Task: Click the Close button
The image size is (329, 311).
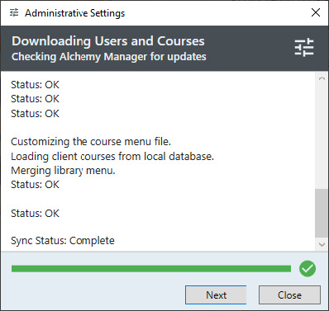Action: point(289,295)
